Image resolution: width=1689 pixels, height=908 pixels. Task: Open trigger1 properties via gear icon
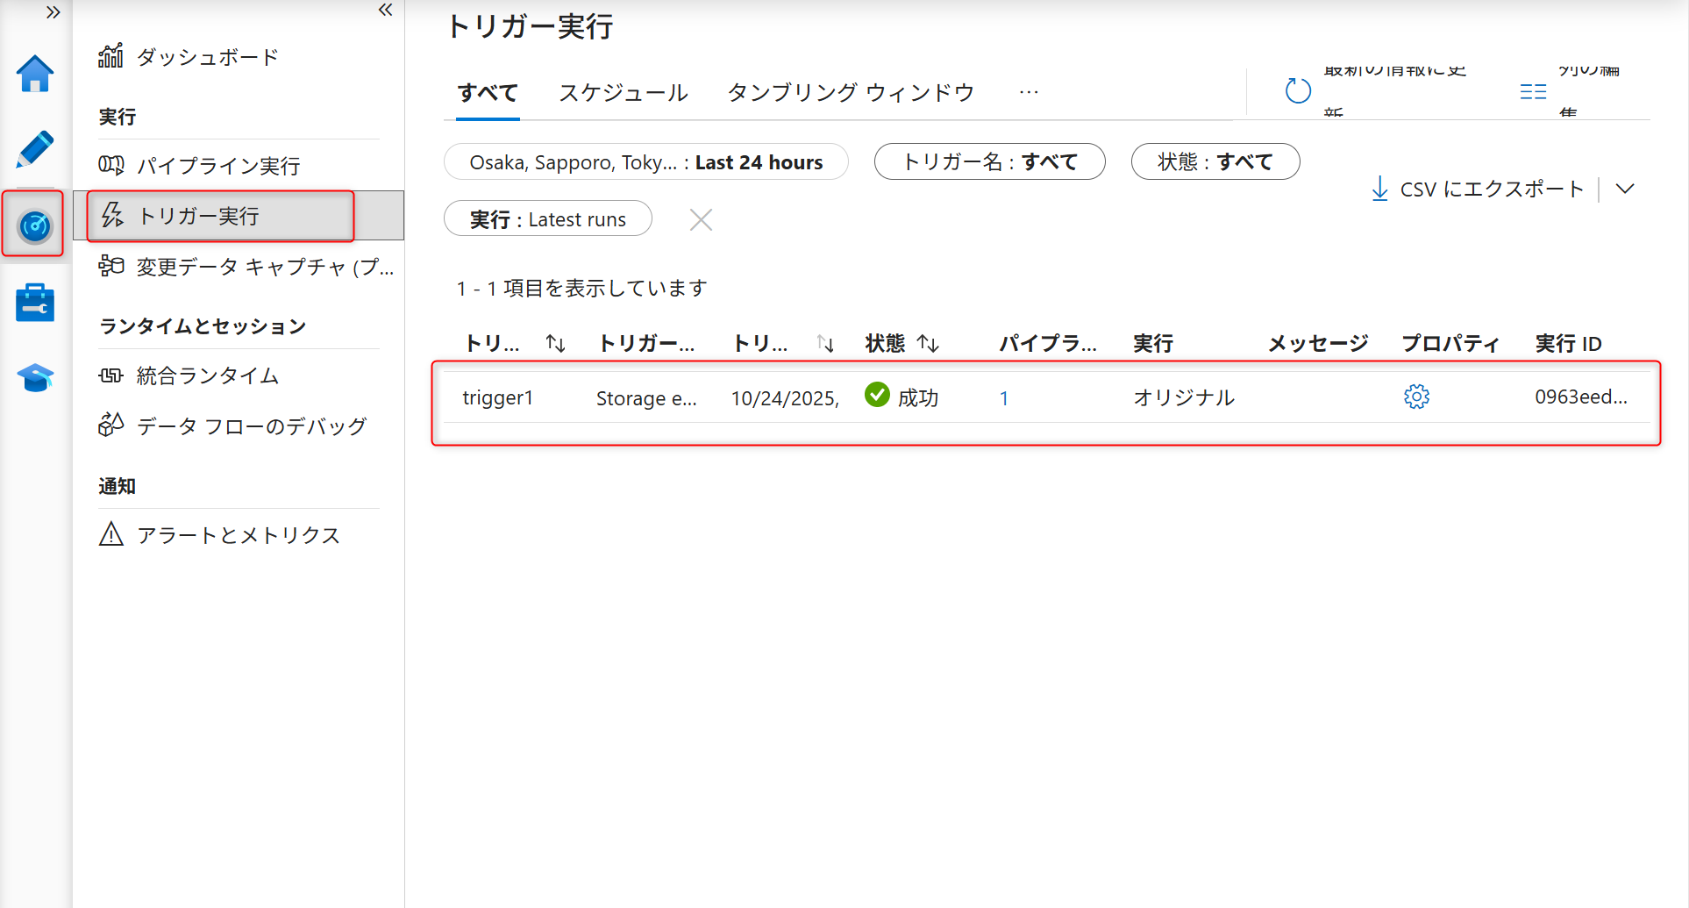click(1416, 397)
